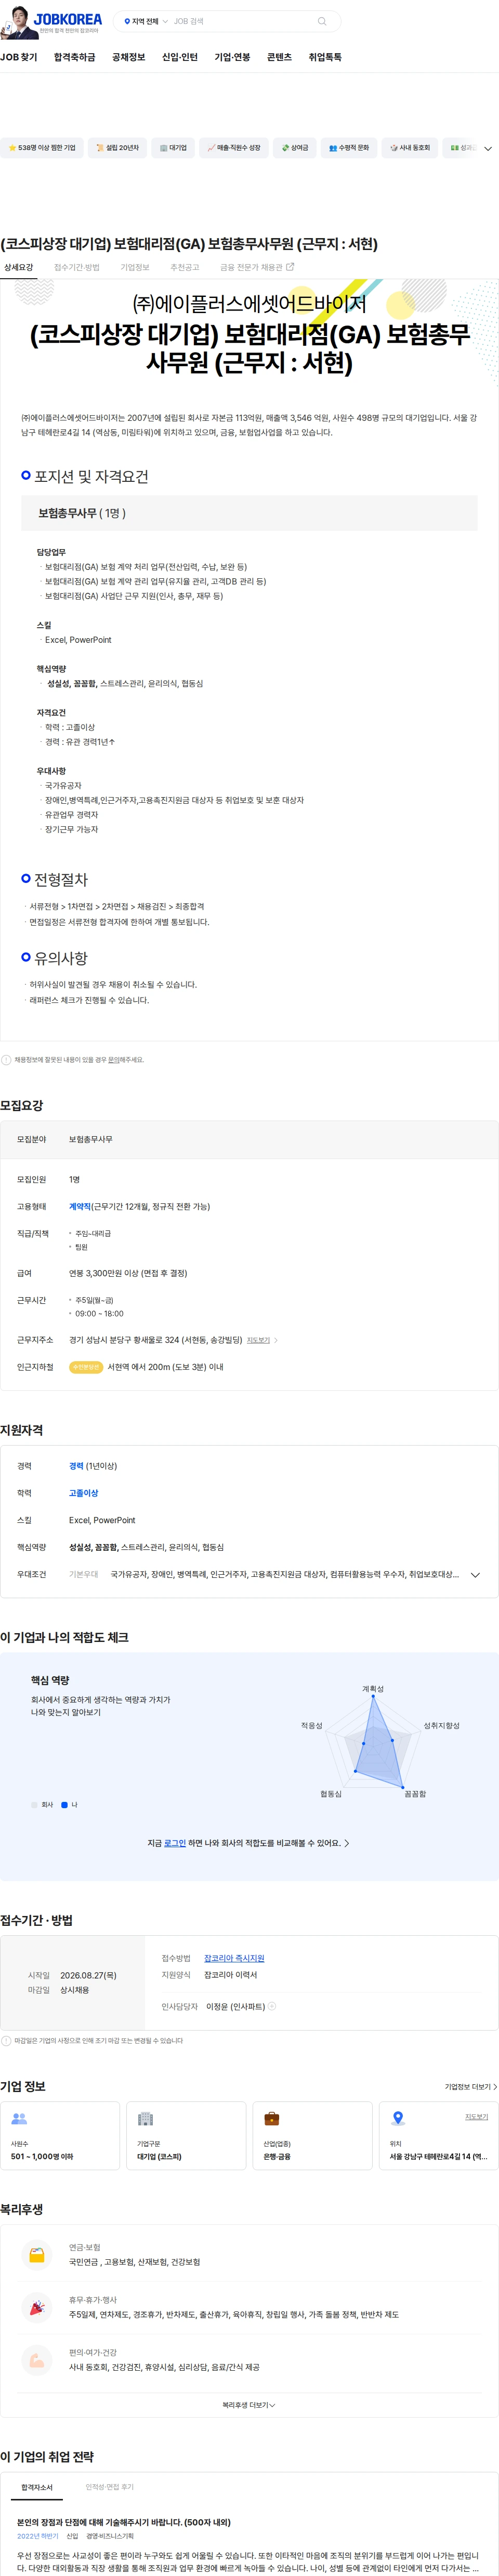Expand 복리후생 더보기
Screen dimensions: 499x2576
pyautogui.click(x=248, y=2405)
